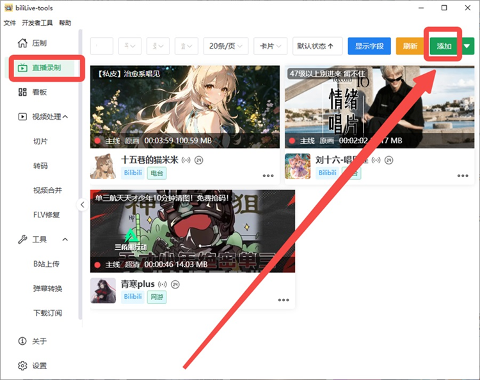Maximize the biliLive-tools window
Screen dimensions: 480x380
[x=444, y=8]
